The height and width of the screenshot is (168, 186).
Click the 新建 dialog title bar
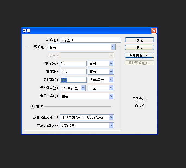coord(81,31)
